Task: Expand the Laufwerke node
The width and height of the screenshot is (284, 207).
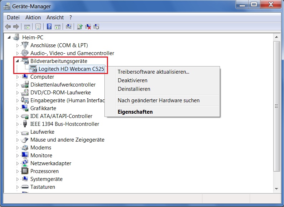Action: click(x=18, y=132)
